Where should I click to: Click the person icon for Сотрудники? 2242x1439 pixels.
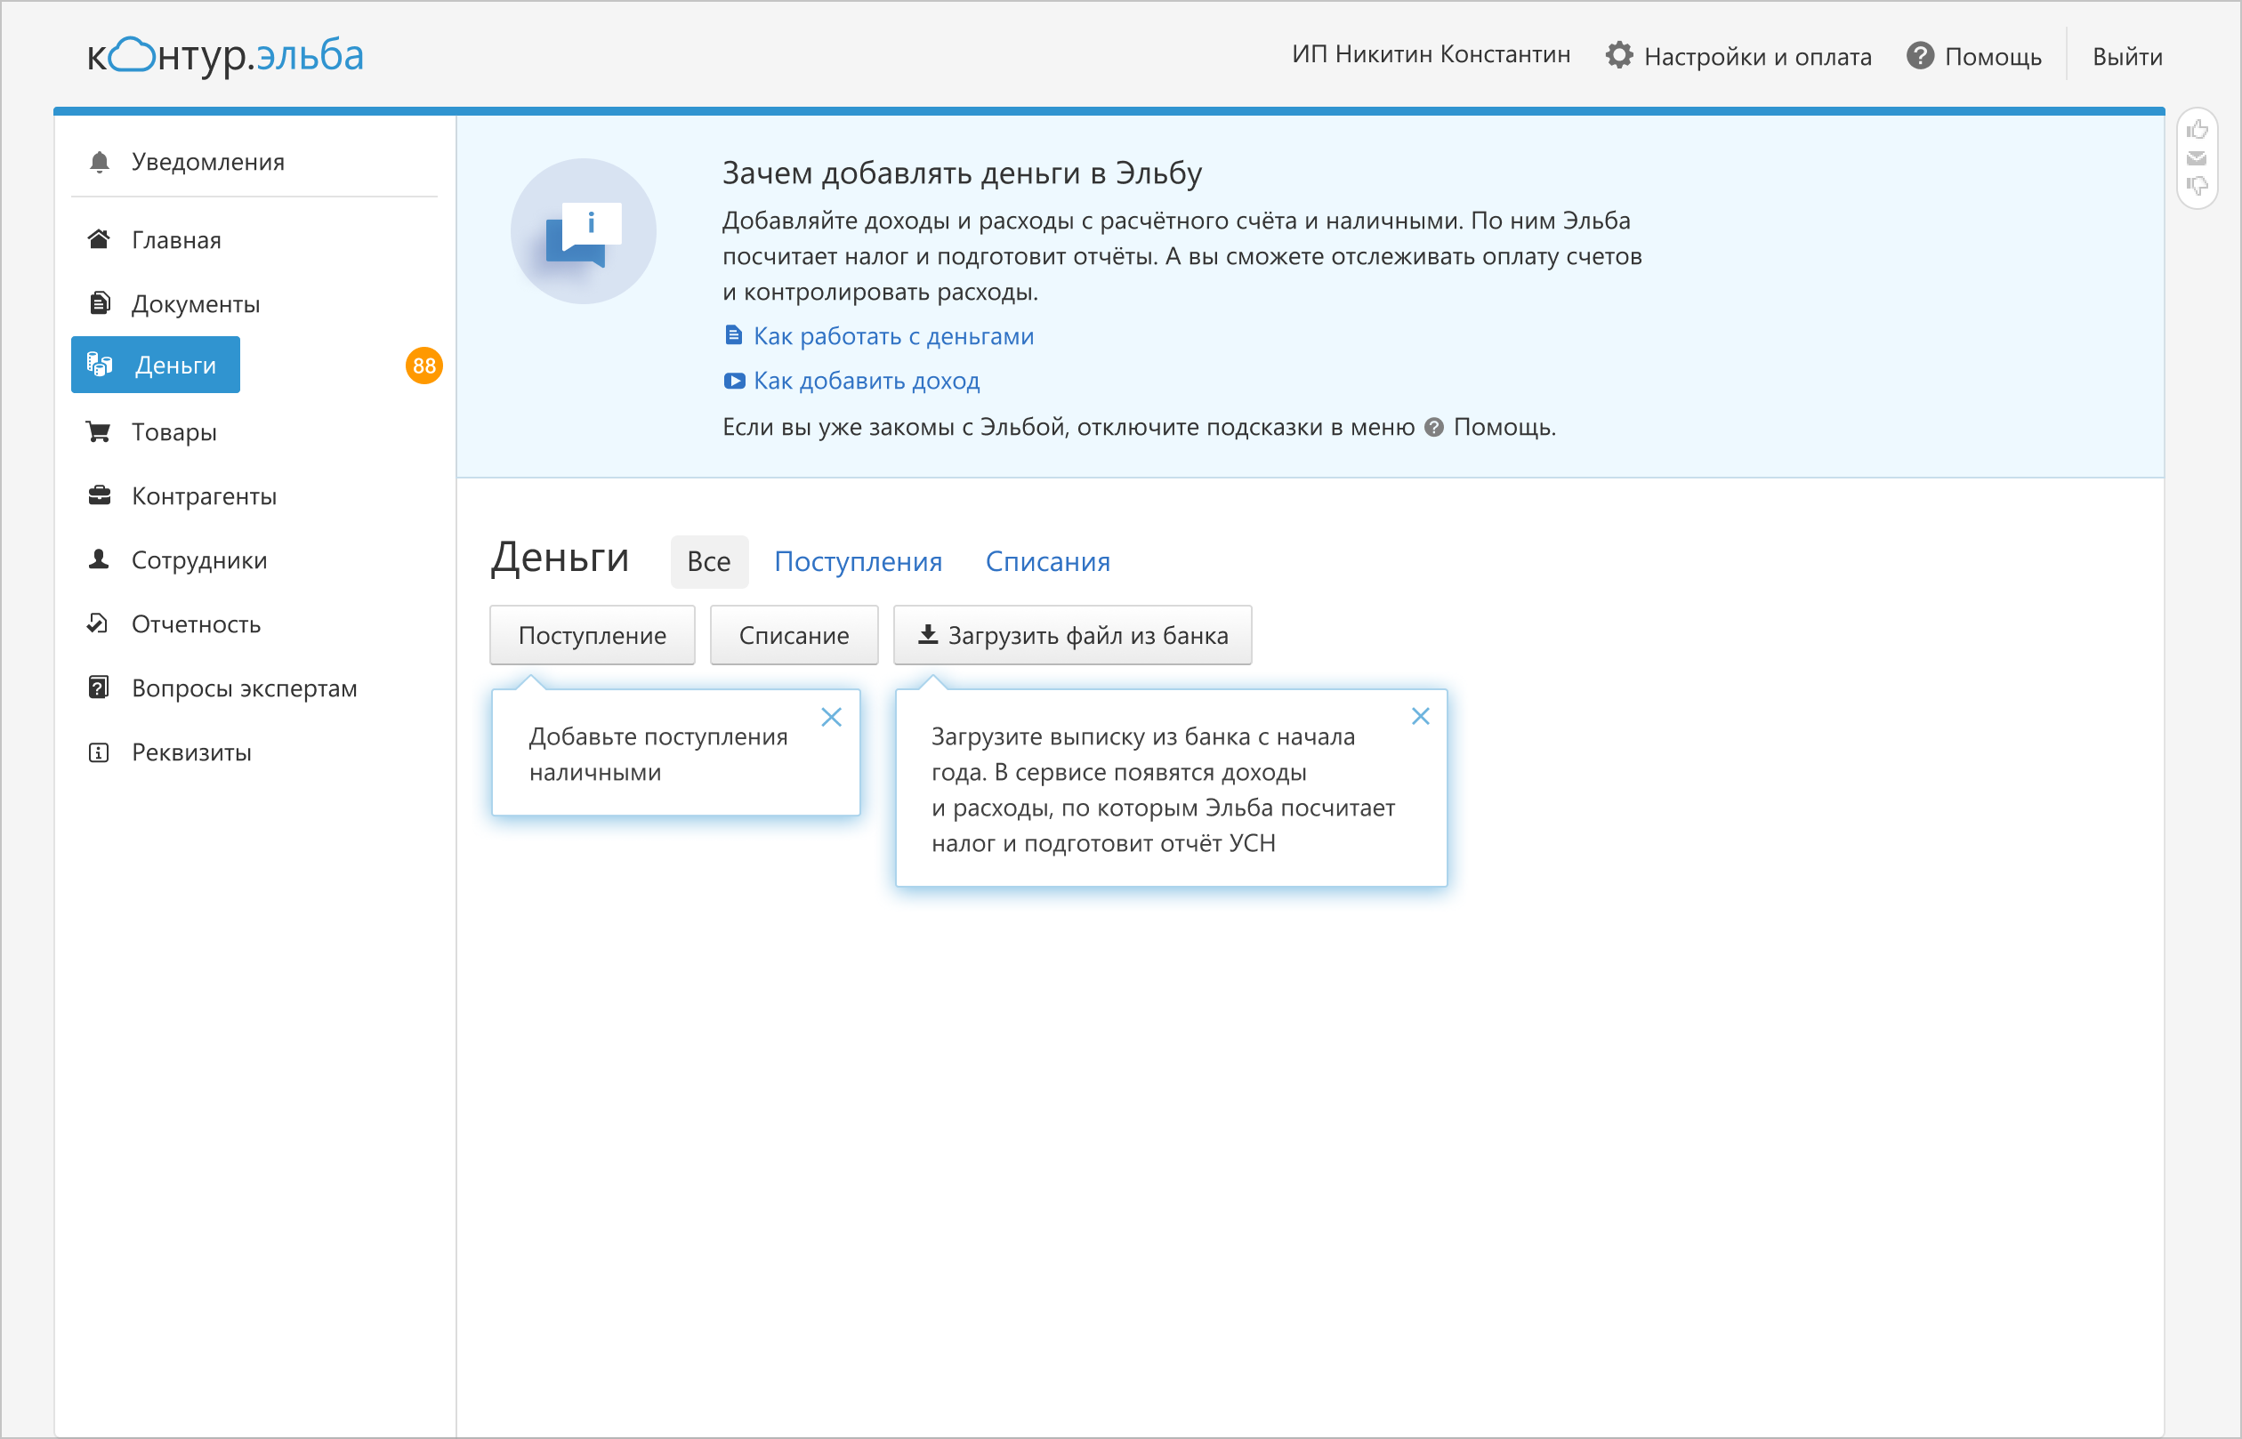[x=99, y=559]
